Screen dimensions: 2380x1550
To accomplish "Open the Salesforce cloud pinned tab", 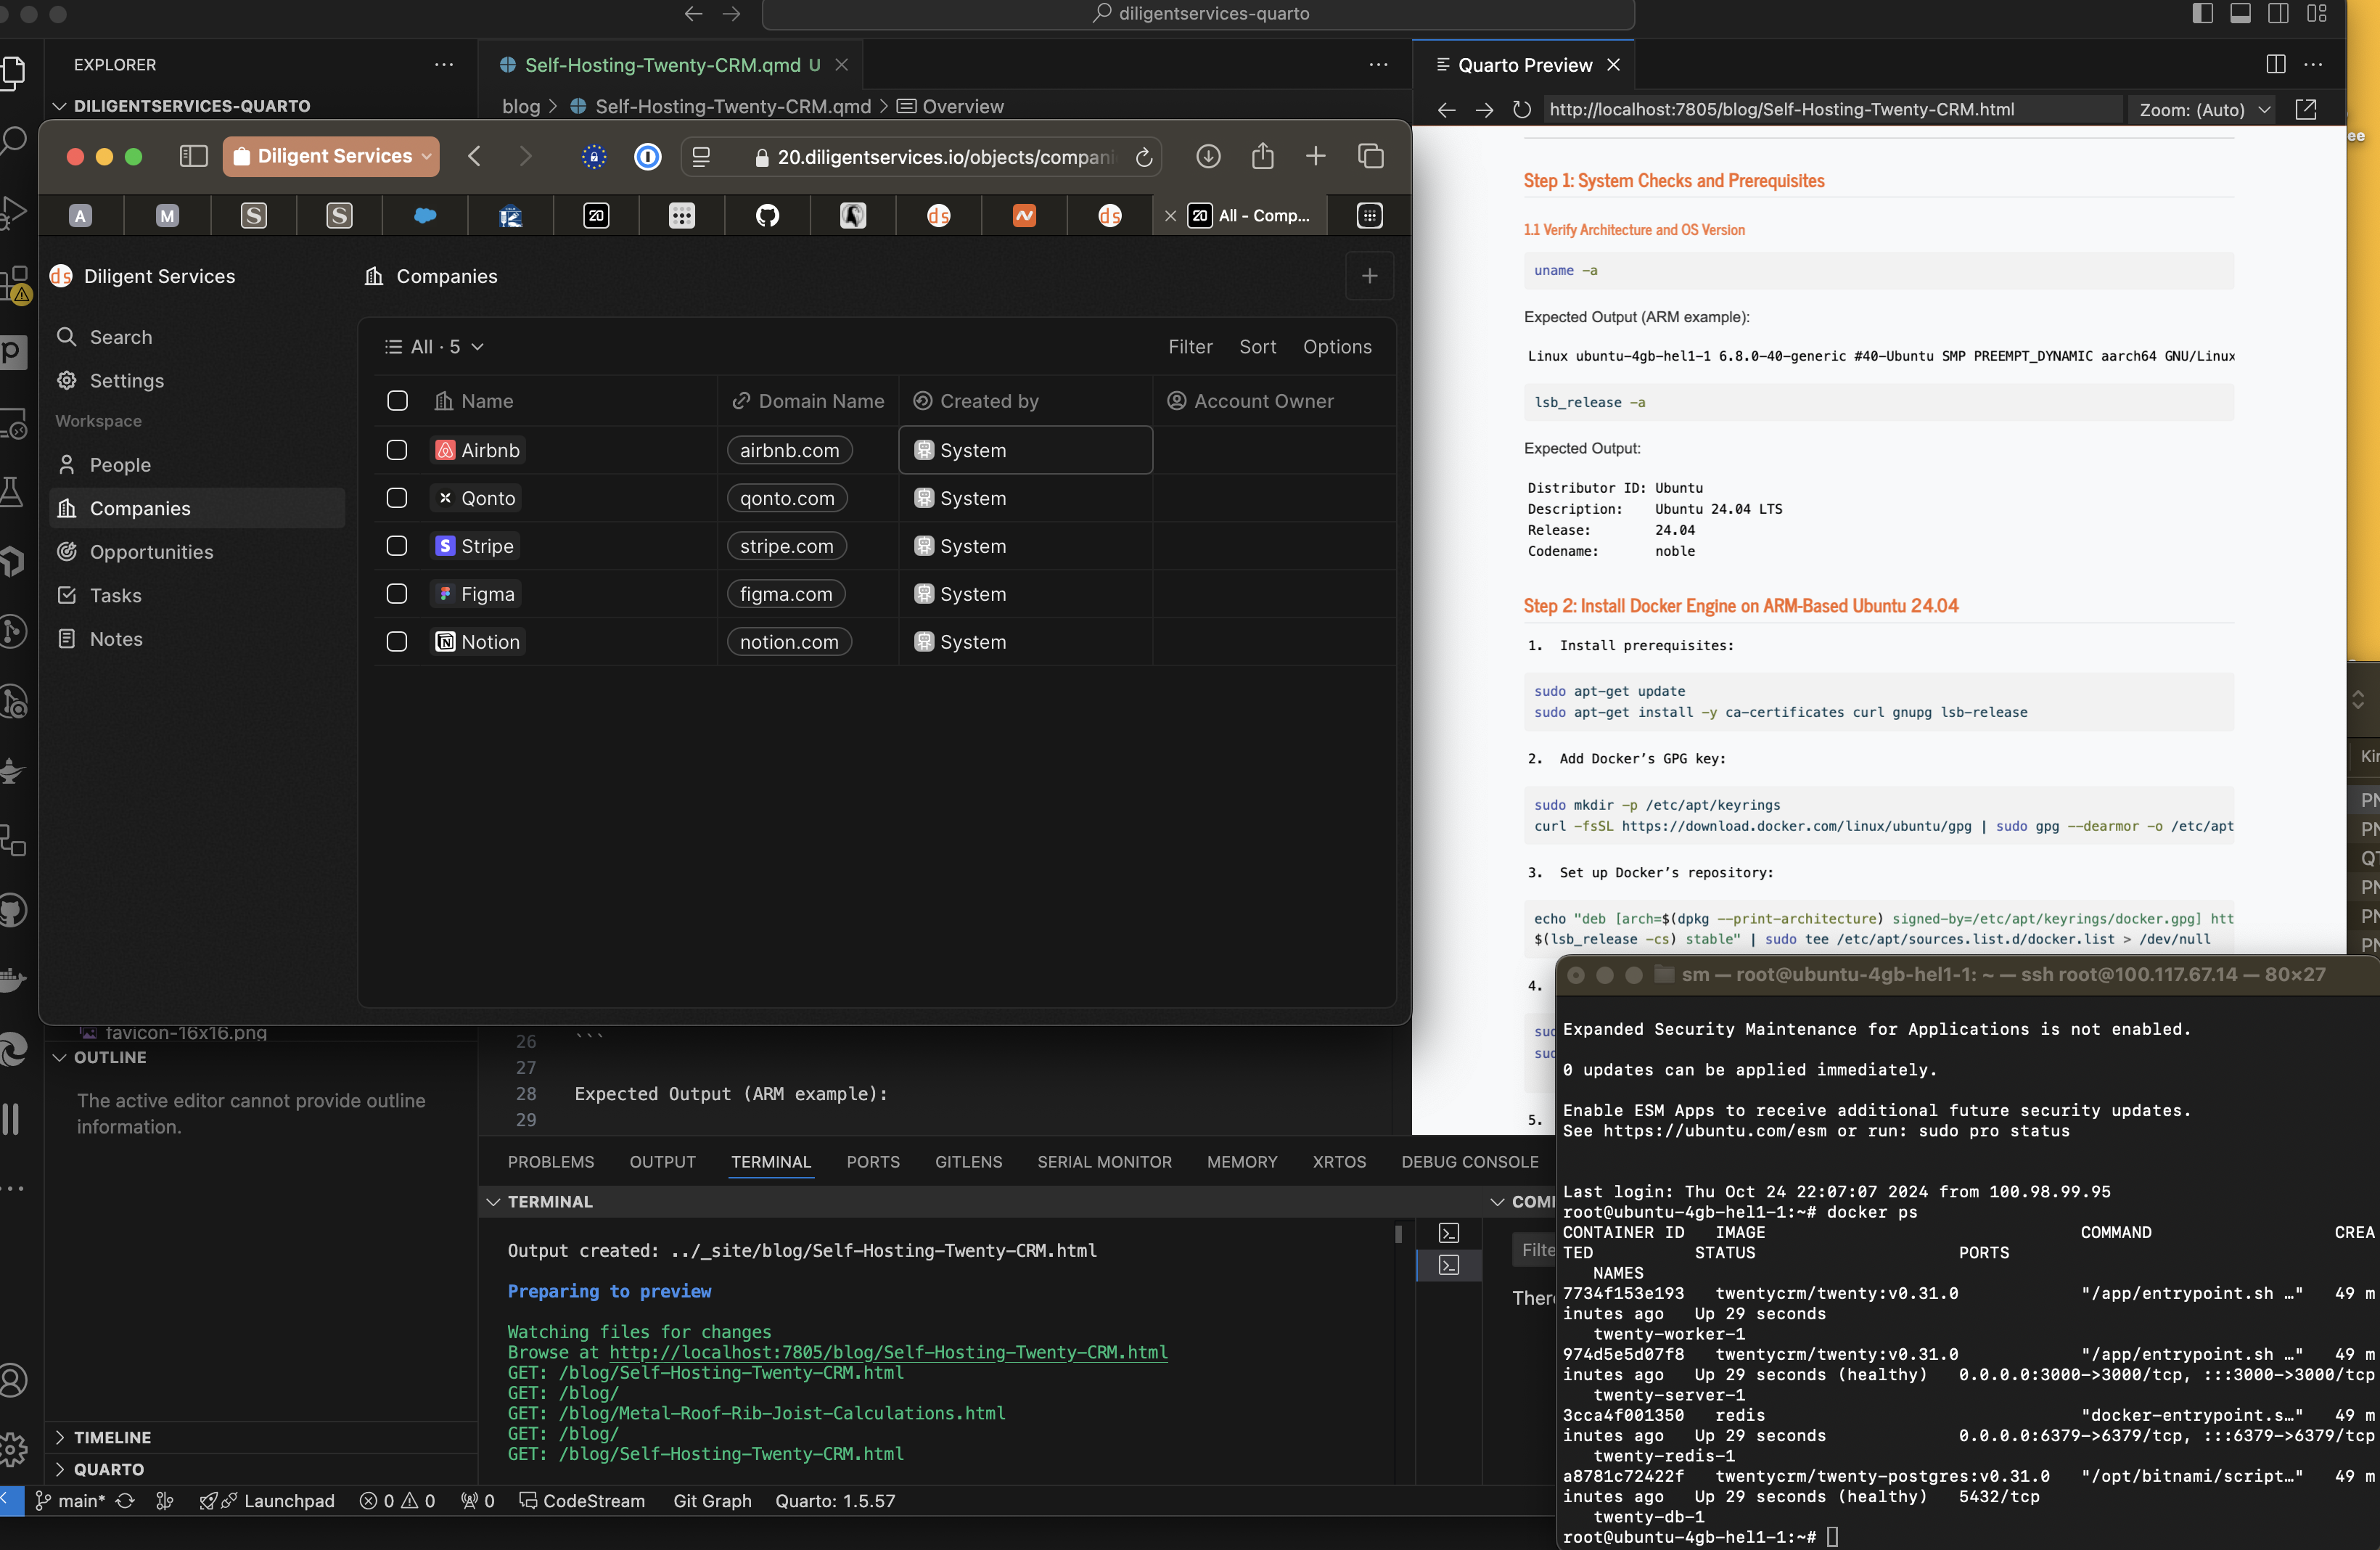I will [425, 215].
